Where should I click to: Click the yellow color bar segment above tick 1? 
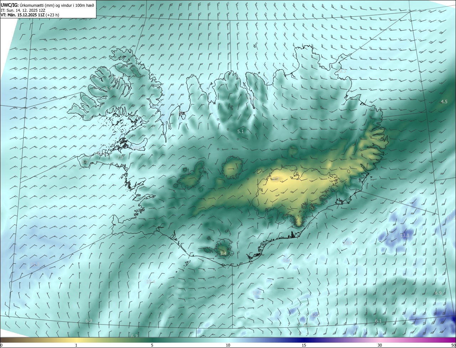point(76,340)
